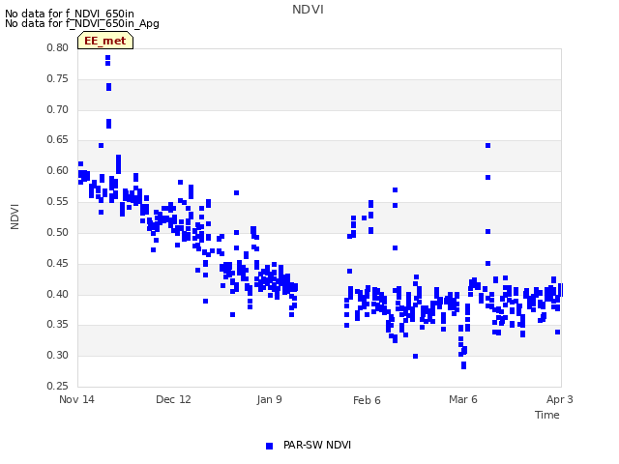Click the blue PAR-SW NDVI legend marker
619x464 pixels.
point(269,446)
